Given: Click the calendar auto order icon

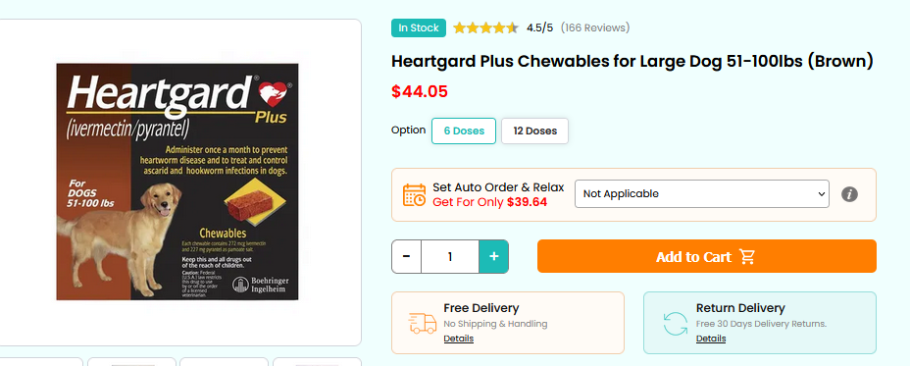Looking at the screenshot, I should pos(415,194).
